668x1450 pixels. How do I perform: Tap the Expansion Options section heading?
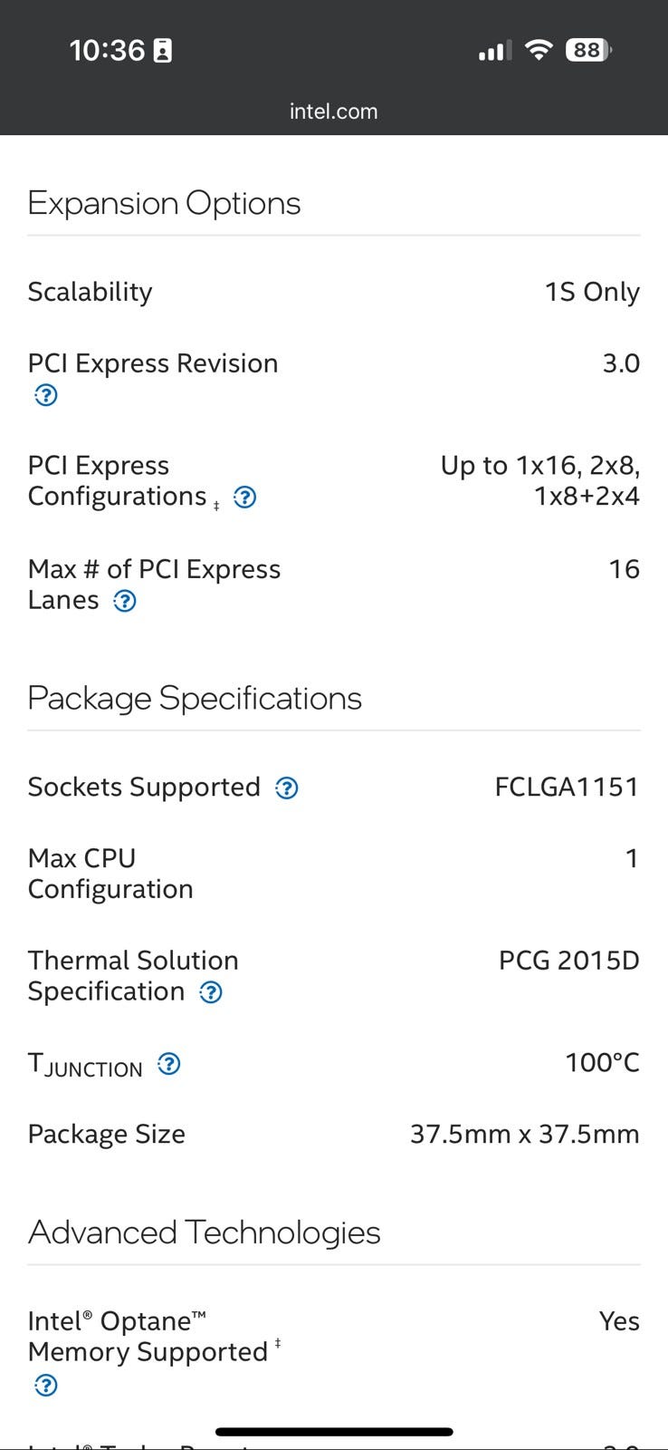click(x=164, y=204)
